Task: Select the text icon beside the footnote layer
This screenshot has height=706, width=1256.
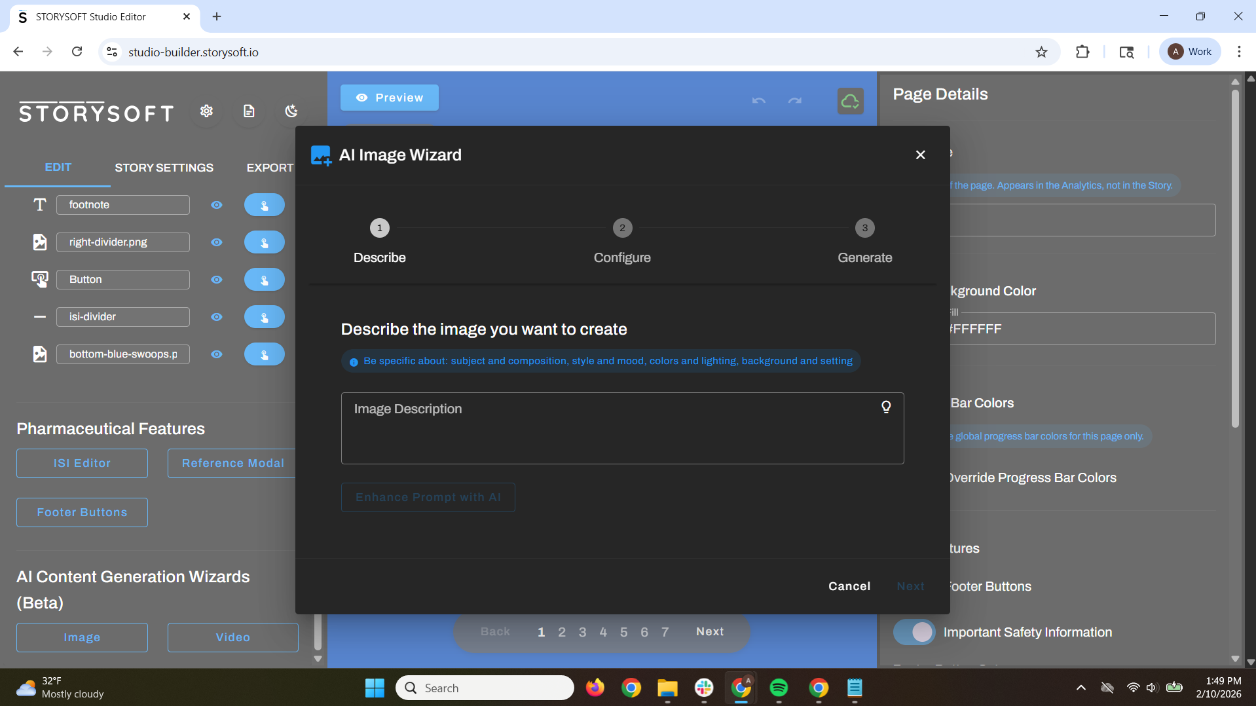Action: (x=39, y=204)
